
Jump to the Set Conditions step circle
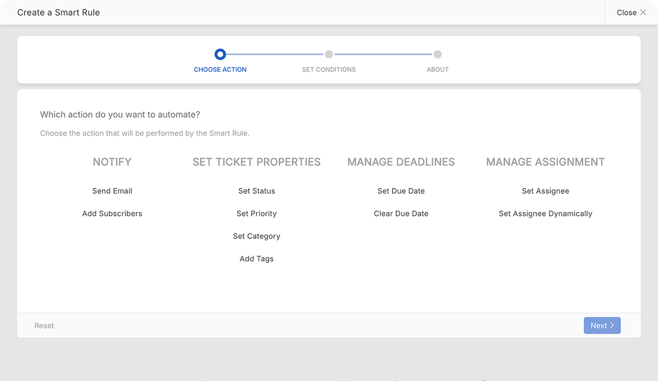pyautogui.click(x=329, y=54)
